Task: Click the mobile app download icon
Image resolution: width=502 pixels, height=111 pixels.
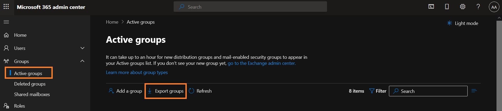Action: [447, 7]
